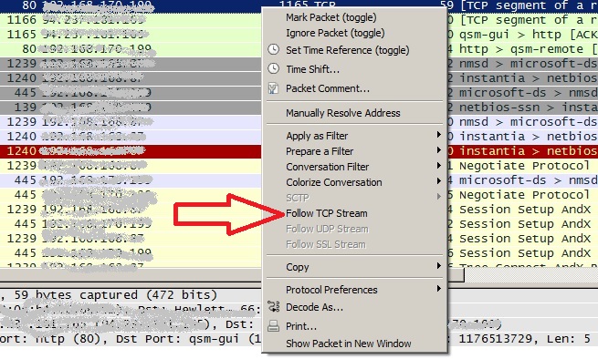
Task: Click the Time Shift clock icon
Action: (274, 69)
